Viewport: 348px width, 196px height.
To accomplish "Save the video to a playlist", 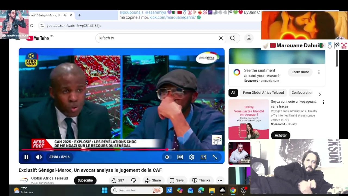I will (176, 180).
